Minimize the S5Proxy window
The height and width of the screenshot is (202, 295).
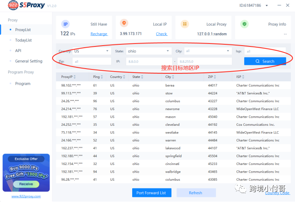point(279,5)
